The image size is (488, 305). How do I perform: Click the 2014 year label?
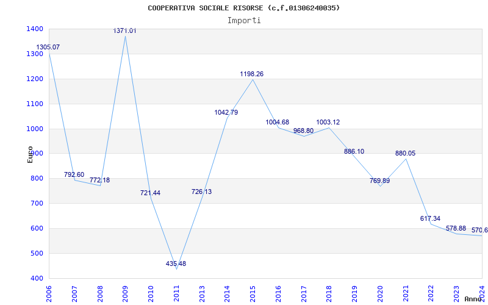click(x=228, y=294)
